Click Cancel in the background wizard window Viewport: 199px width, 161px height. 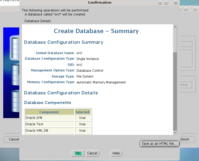click(x=12, y=139)
